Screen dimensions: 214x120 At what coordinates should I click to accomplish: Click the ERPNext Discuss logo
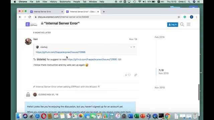coord(31,24)
